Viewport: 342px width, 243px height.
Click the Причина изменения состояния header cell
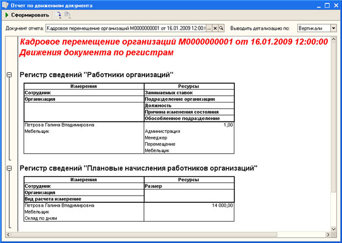point(189,112)
